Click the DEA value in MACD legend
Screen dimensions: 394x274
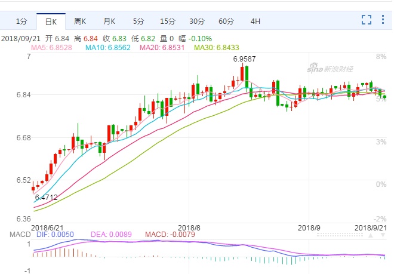tap(111, 235)
